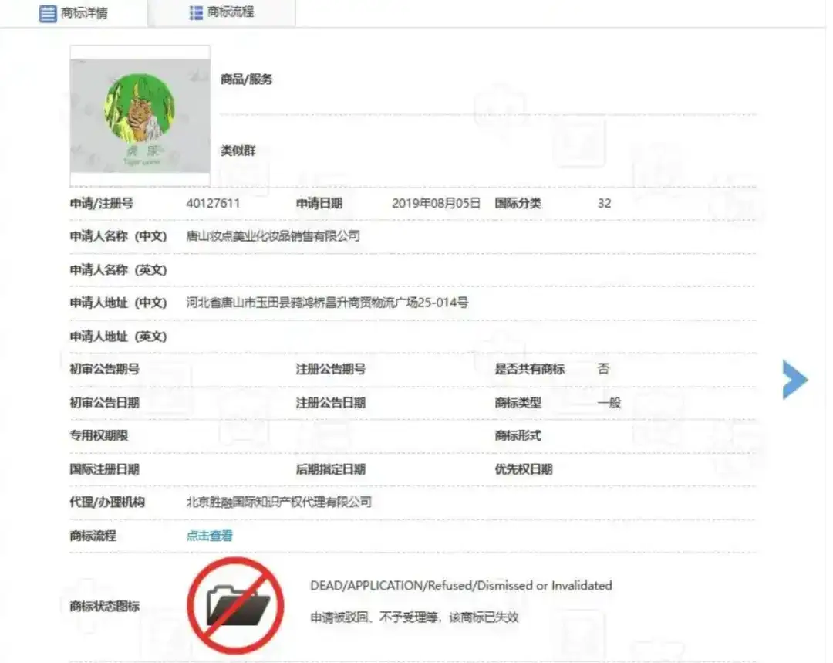Select application date 2019年08月05日

coord(436,203)
